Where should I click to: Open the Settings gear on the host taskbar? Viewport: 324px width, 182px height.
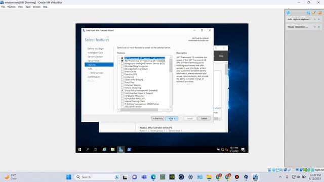click(190, 177)
